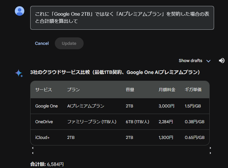Screen dimensions: 228x168
Task: Click lower right table scroll arrow
Action: [211, 153]
